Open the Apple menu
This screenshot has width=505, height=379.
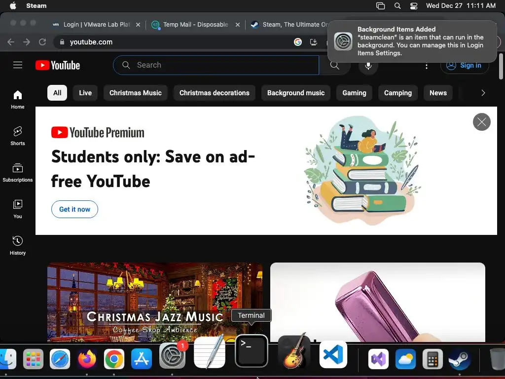click(x=13, y=5)
